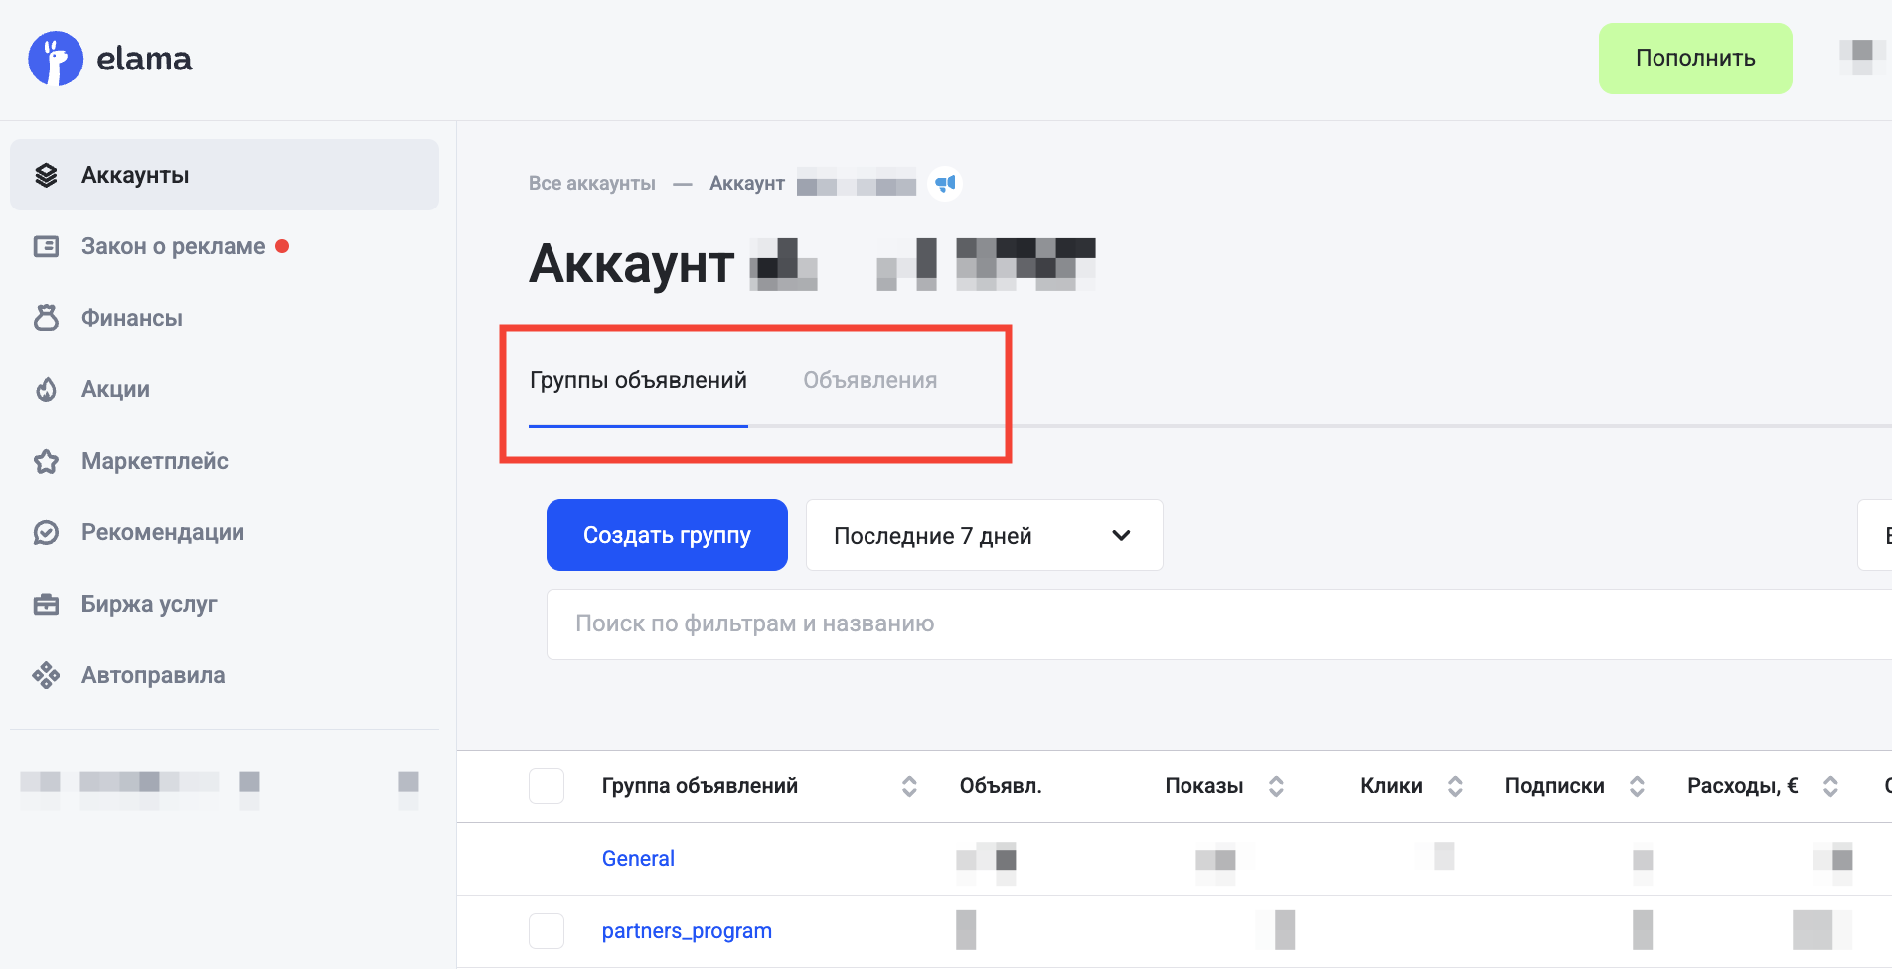
Task: Click the elama llama logo icon
Action: pyautogui.click(x=56, y=59)
